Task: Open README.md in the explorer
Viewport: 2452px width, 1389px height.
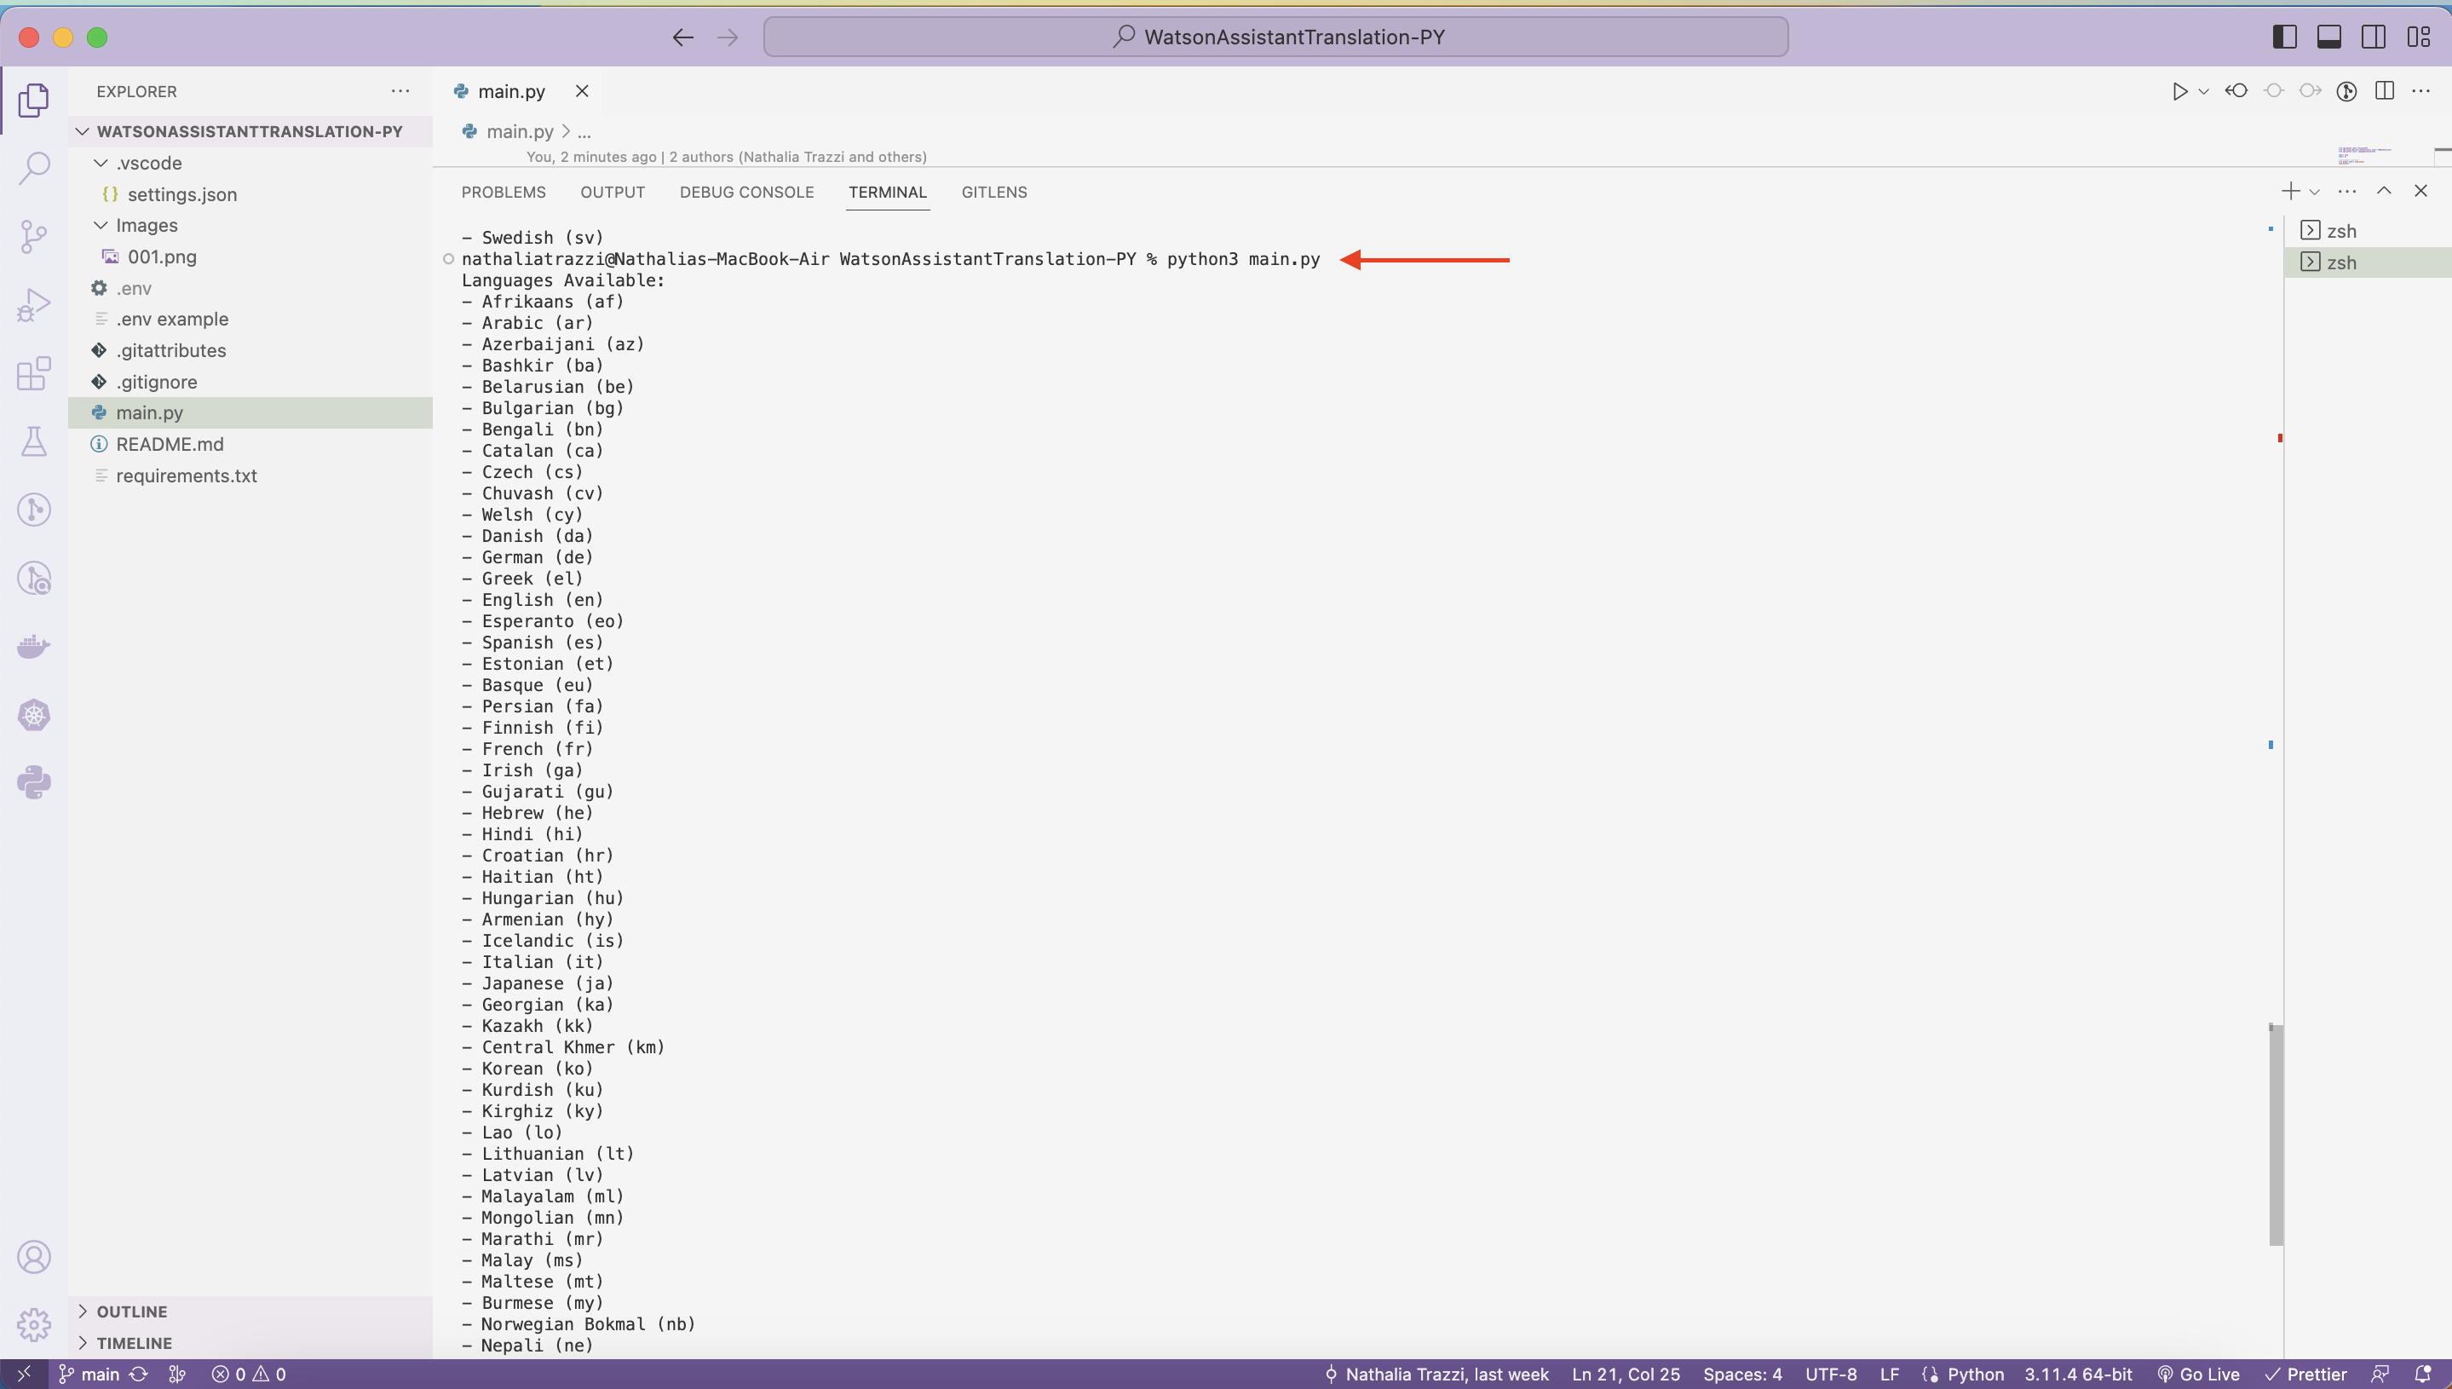Action: [170, 445]
